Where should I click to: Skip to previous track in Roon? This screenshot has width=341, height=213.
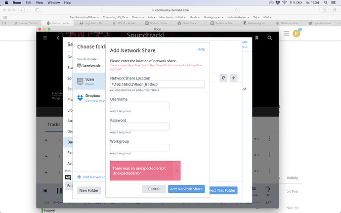pyautogui.click(x=45, y=191)
